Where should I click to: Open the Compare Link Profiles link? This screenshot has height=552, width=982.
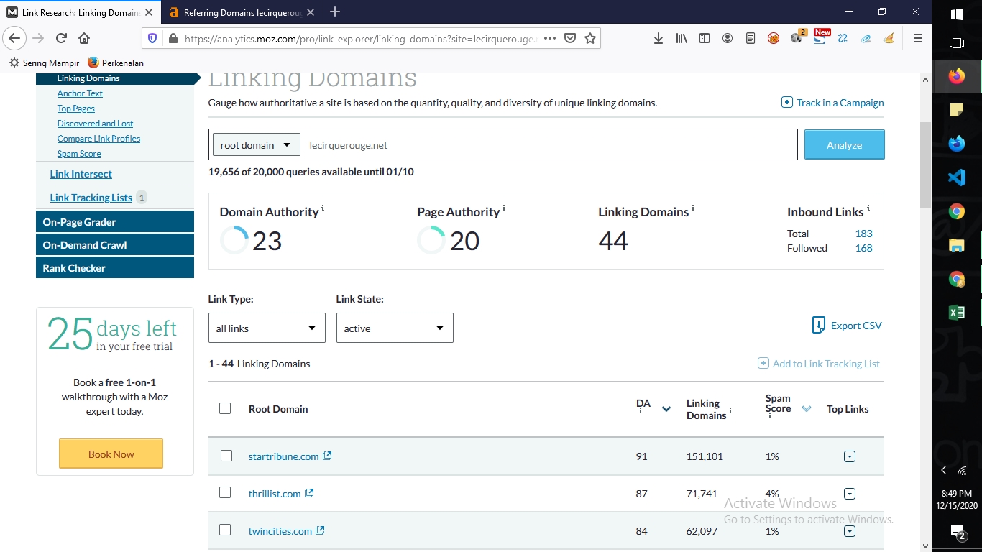[98, 139]
